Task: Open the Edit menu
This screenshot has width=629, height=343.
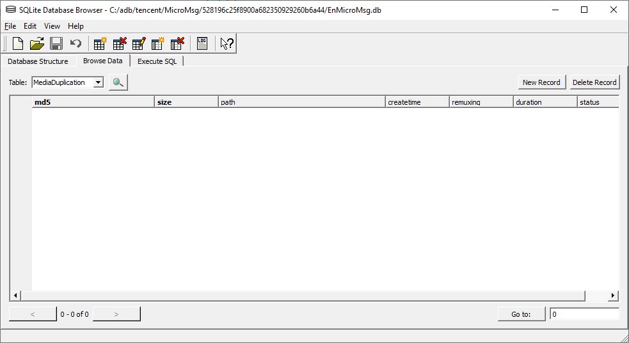Action: pos(30,26)
